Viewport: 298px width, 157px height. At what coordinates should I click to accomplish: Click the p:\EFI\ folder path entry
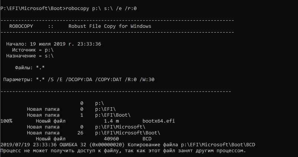[x=106, y=109]
